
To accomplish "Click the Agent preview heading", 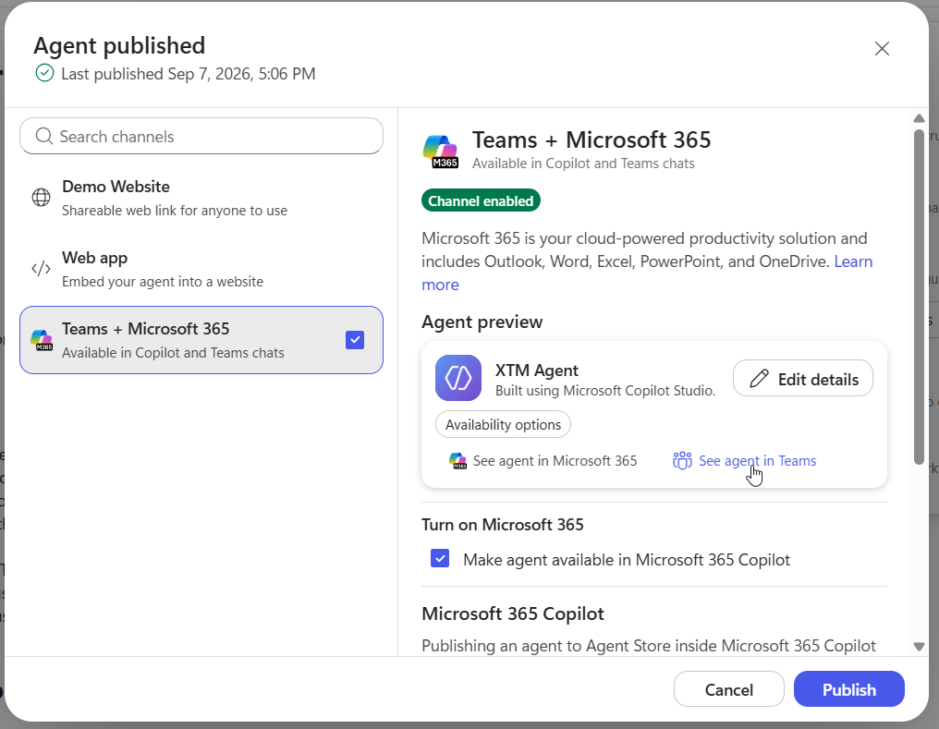I will [x=482, y=322].
